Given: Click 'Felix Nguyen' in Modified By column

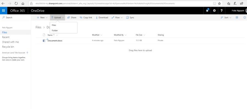Looking at the screenshot, I should (119, 41).
